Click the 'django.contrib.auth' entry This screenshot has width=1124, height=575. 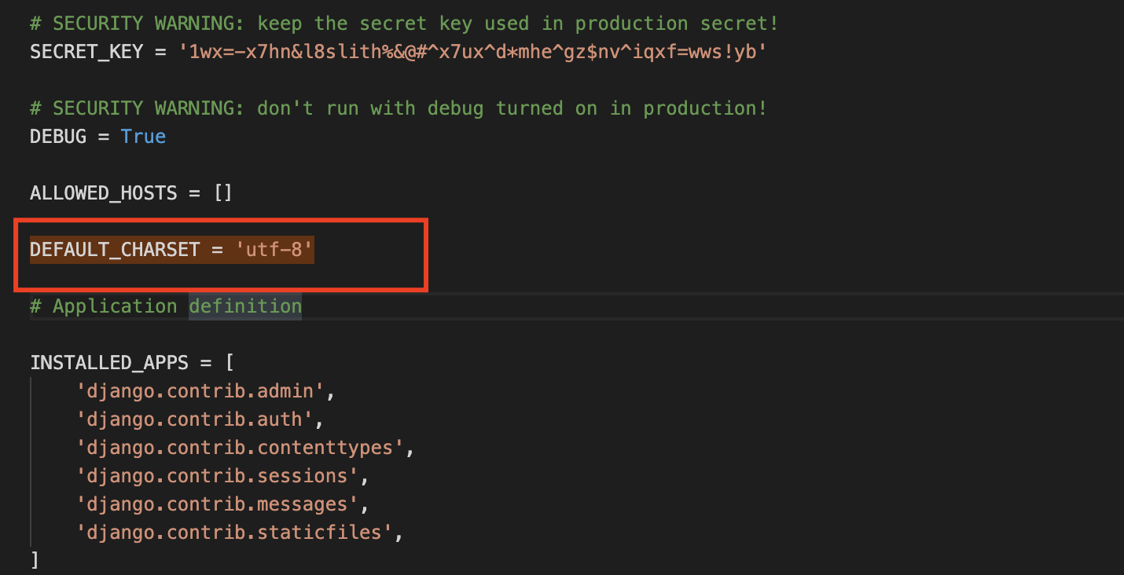pyautogui.click(x=195, y=419)
